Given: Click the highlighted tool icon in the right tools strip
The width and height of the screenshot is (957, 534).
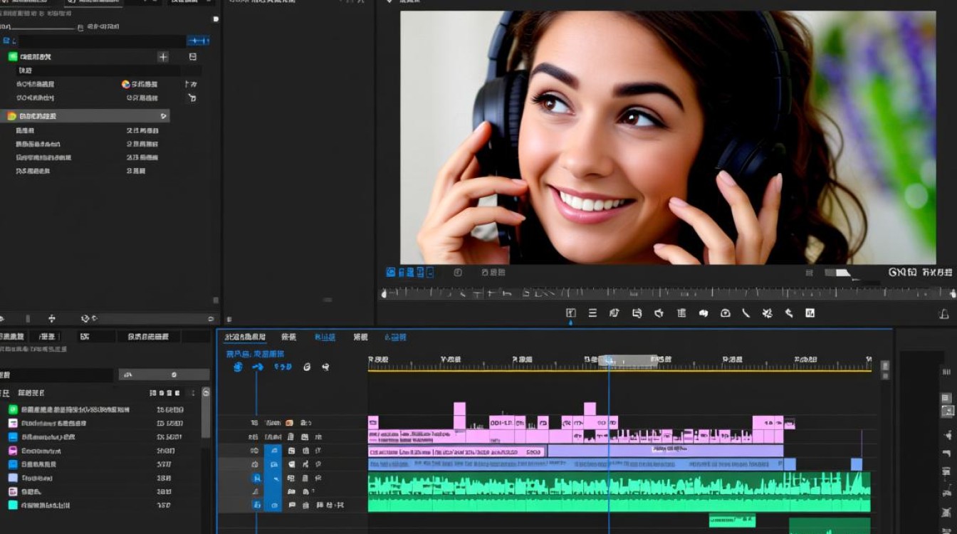Looking at the screenshot, I should coord(948,411).
